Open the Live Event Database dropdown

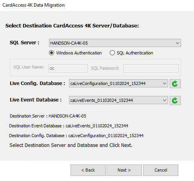[118, 100]
